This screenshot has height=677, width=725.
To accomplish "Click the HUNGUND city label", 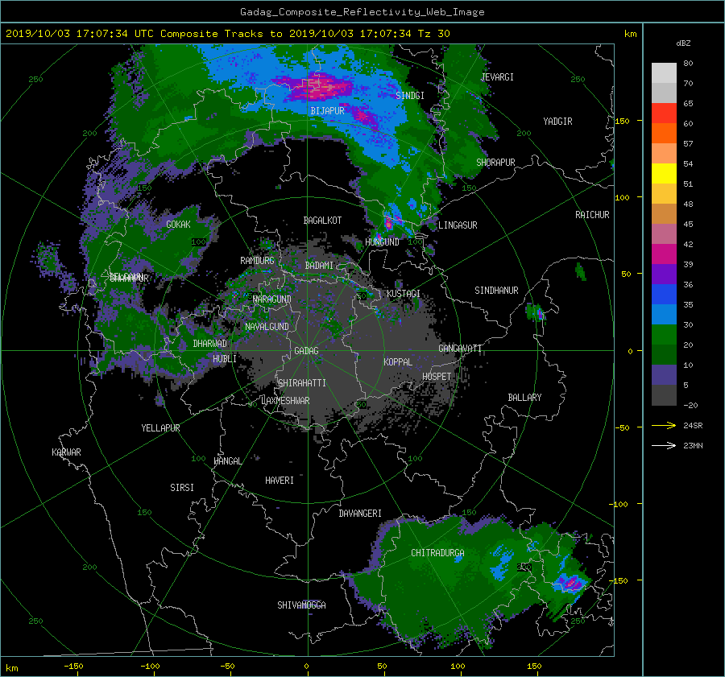I will 382,241.
